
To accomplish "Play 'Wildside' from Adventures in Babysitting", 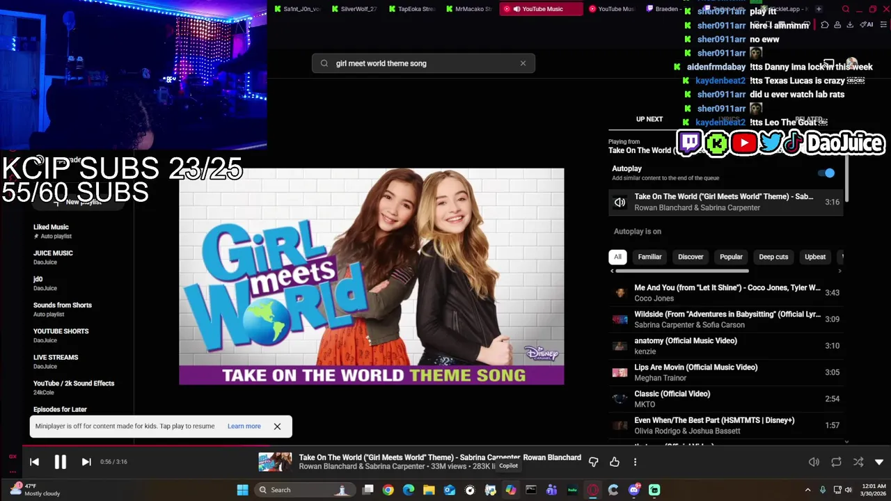I will (x=725, y=319).
